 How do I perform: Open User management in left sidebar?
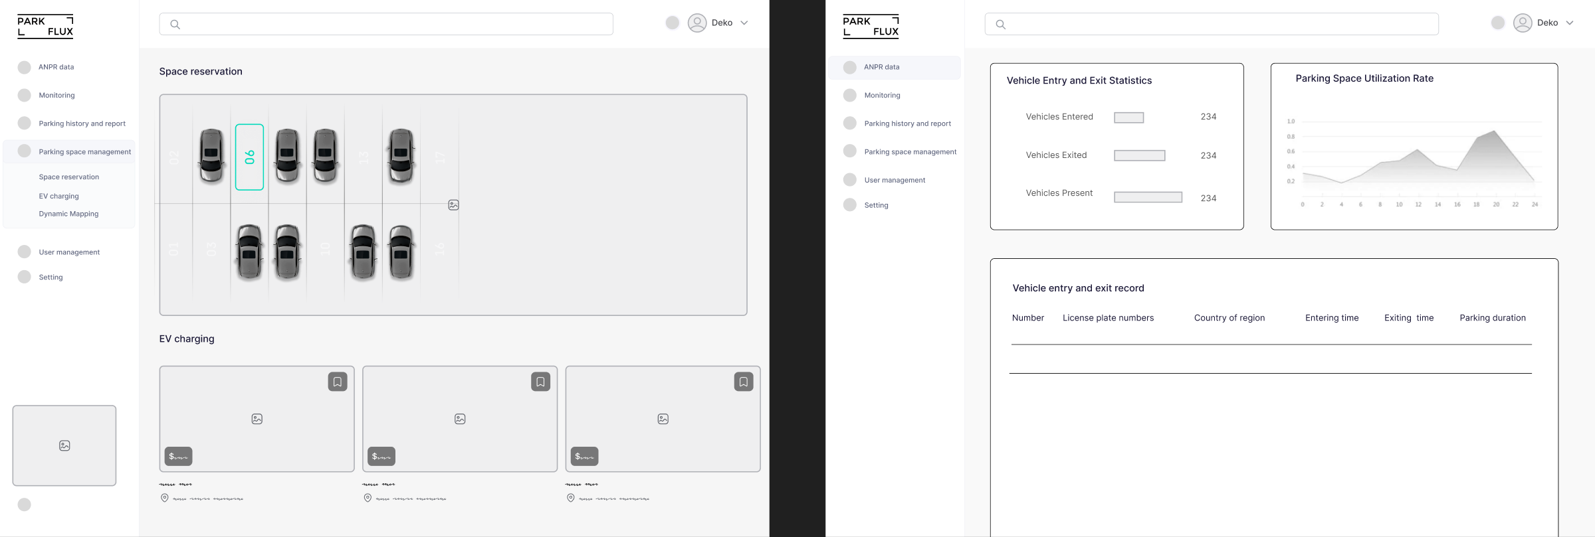click(x=69, y=252)
